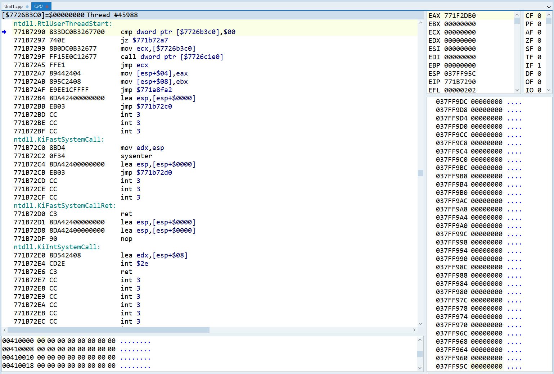Screen dimensions: 554x374
Task: Toggle the PF parity flag
Action: (x=533, y=24)
